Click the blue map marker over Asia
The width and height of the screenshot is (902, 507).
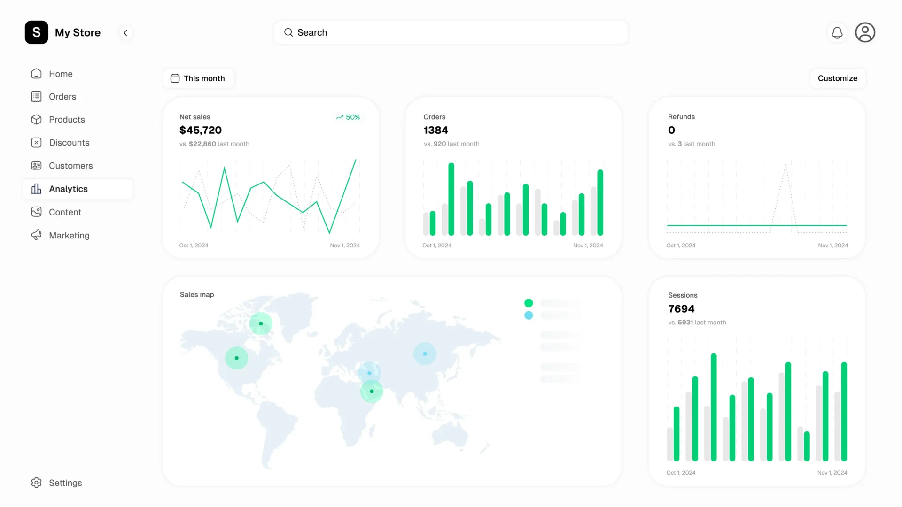click(x=425, y=354)
